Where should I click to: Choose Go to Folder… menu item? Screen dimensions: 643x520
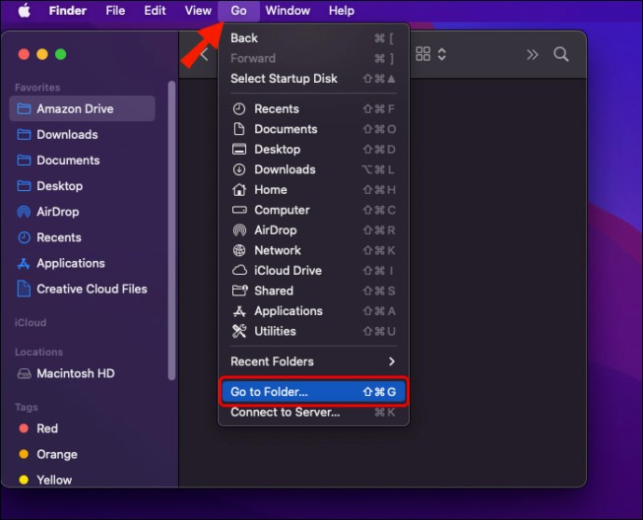click(314, 391)
